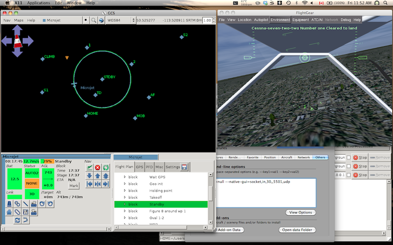The height and width of the screenshot is (245, 393).
Task: Click the Microjet strip horizontal scrollbar
Action: pyautogui.click(x=56, y=229)
